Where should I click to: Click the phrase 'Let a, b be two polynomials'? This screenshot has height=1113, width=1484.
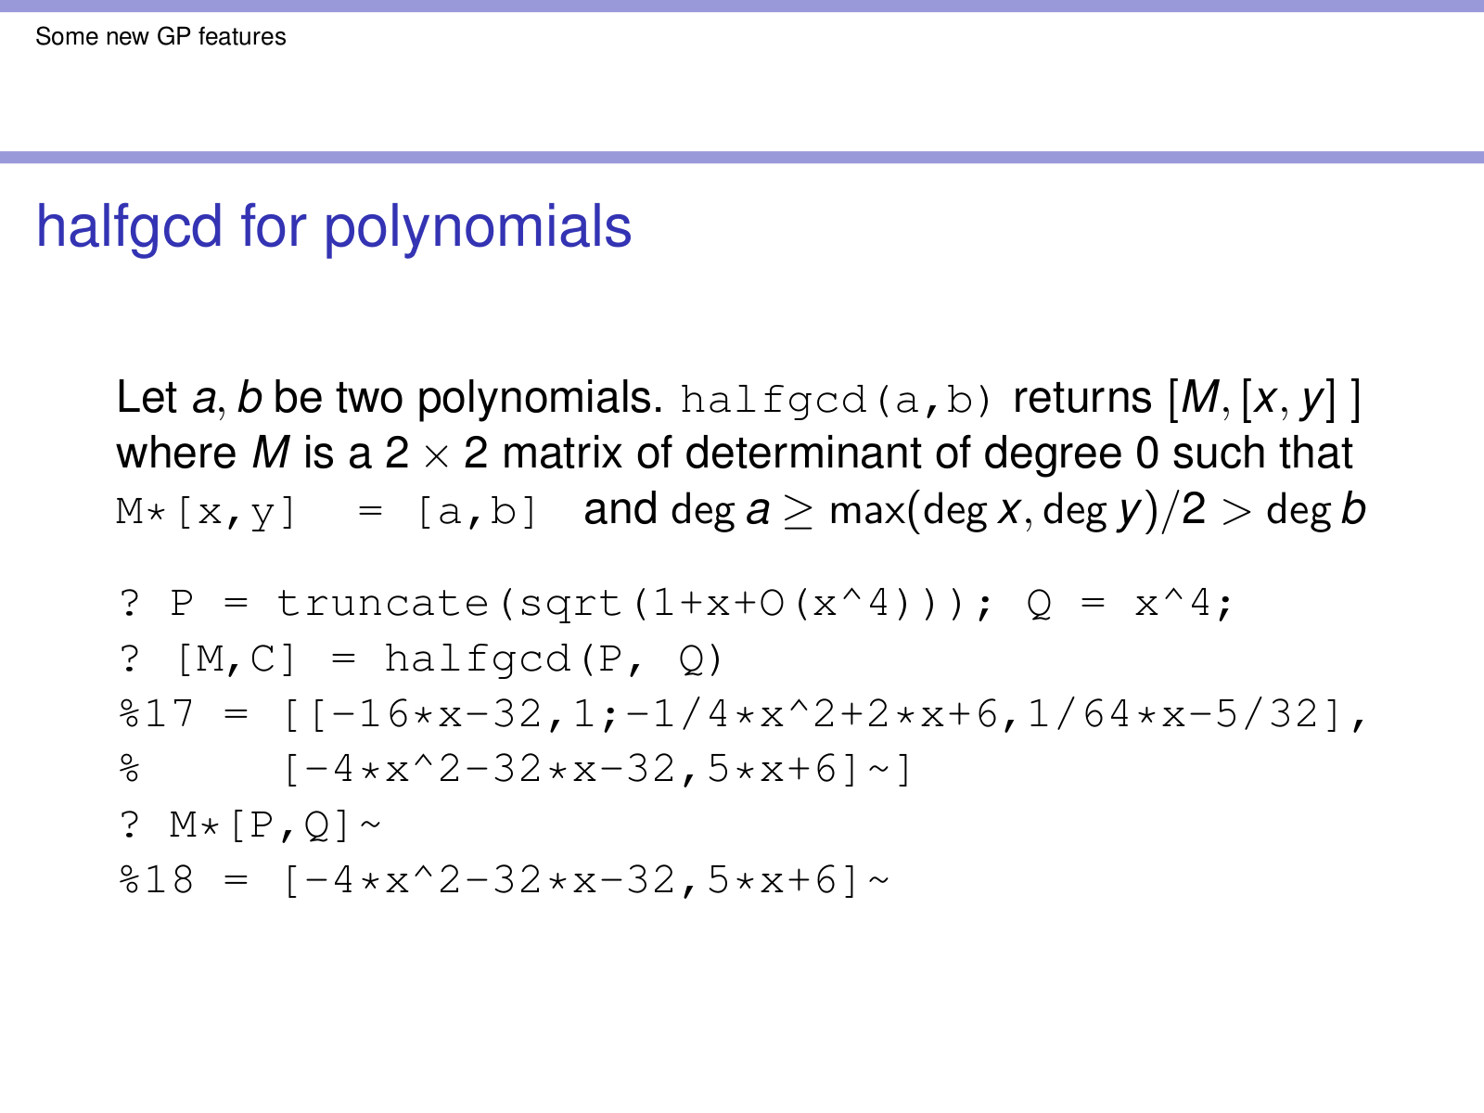point(389,398)
